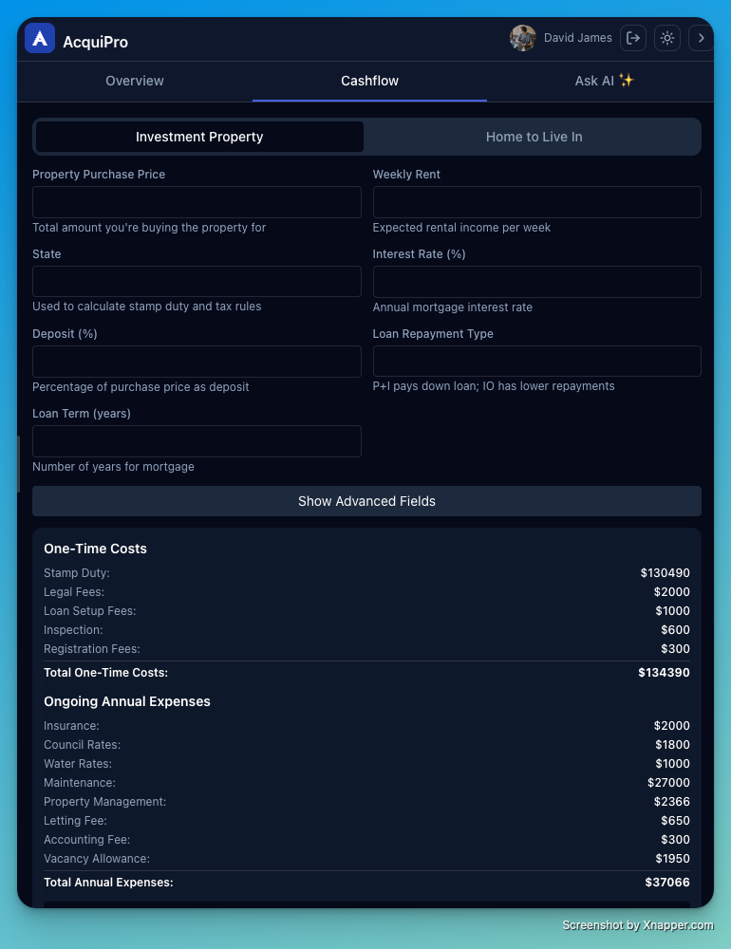This screenshot has width=731, height=949.
Task: Click the Total One-Time Costs label
Action: pyautogui.click(x=106, y=673)
